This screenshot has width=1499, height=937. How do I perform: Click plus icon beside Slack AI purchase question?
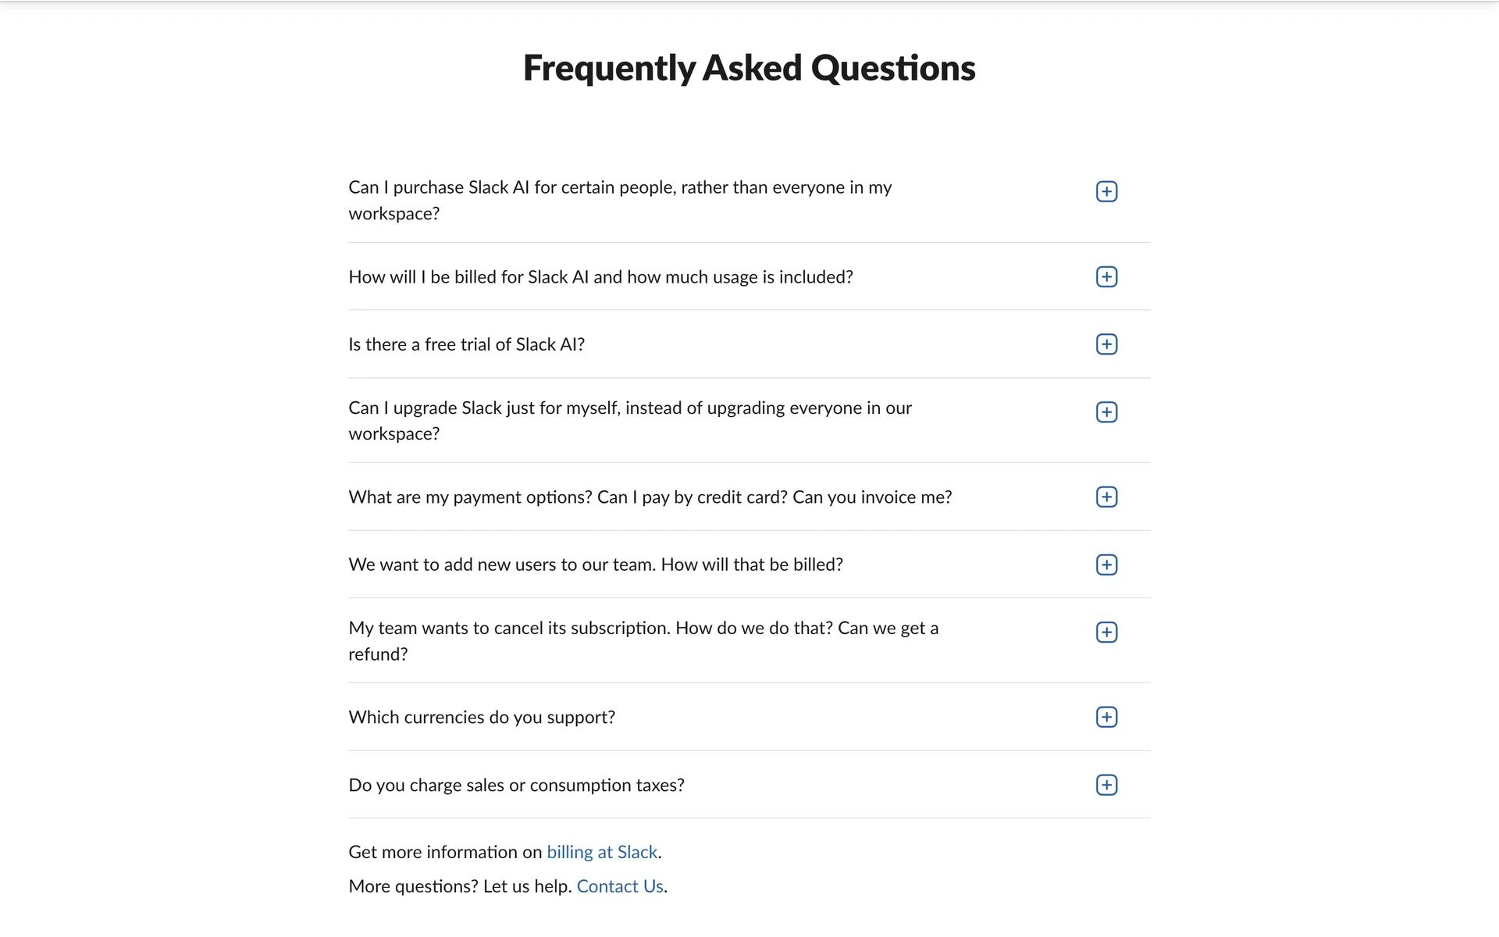click(x=1106, y=191)
